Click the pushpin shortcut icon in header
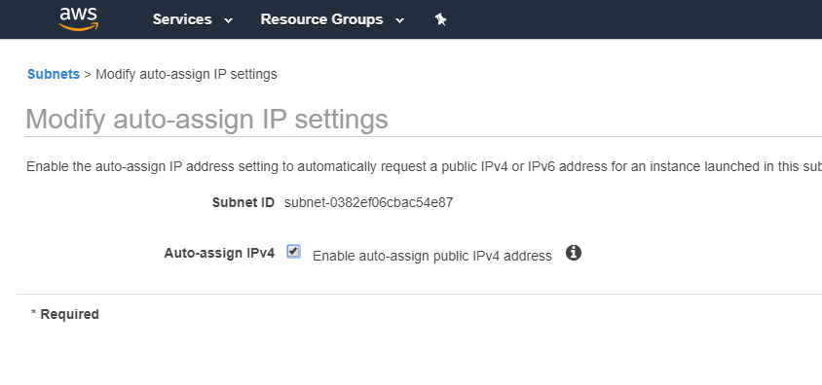822x385 pixels. point(440,19)
